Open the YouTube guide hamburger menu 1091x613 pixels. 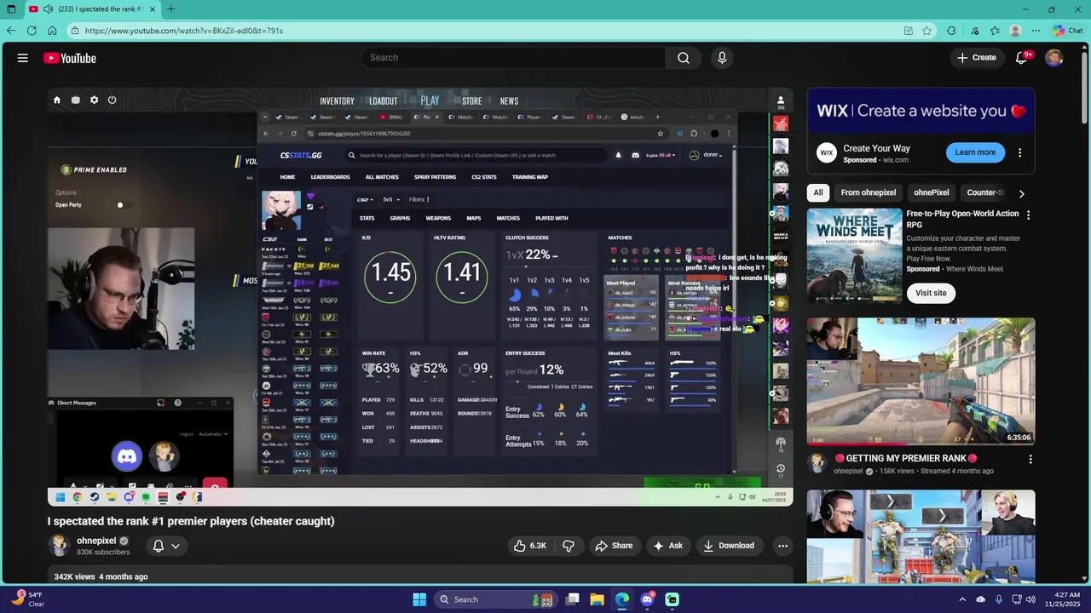[x=23, y=58]
